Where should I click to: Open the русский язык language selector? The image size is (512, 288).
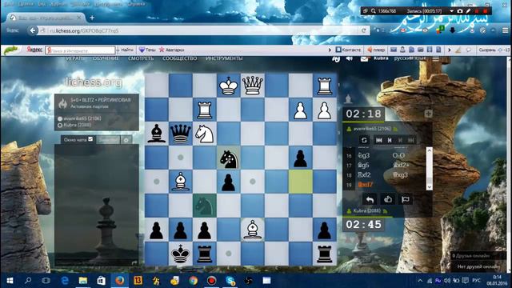click(410, 58)
